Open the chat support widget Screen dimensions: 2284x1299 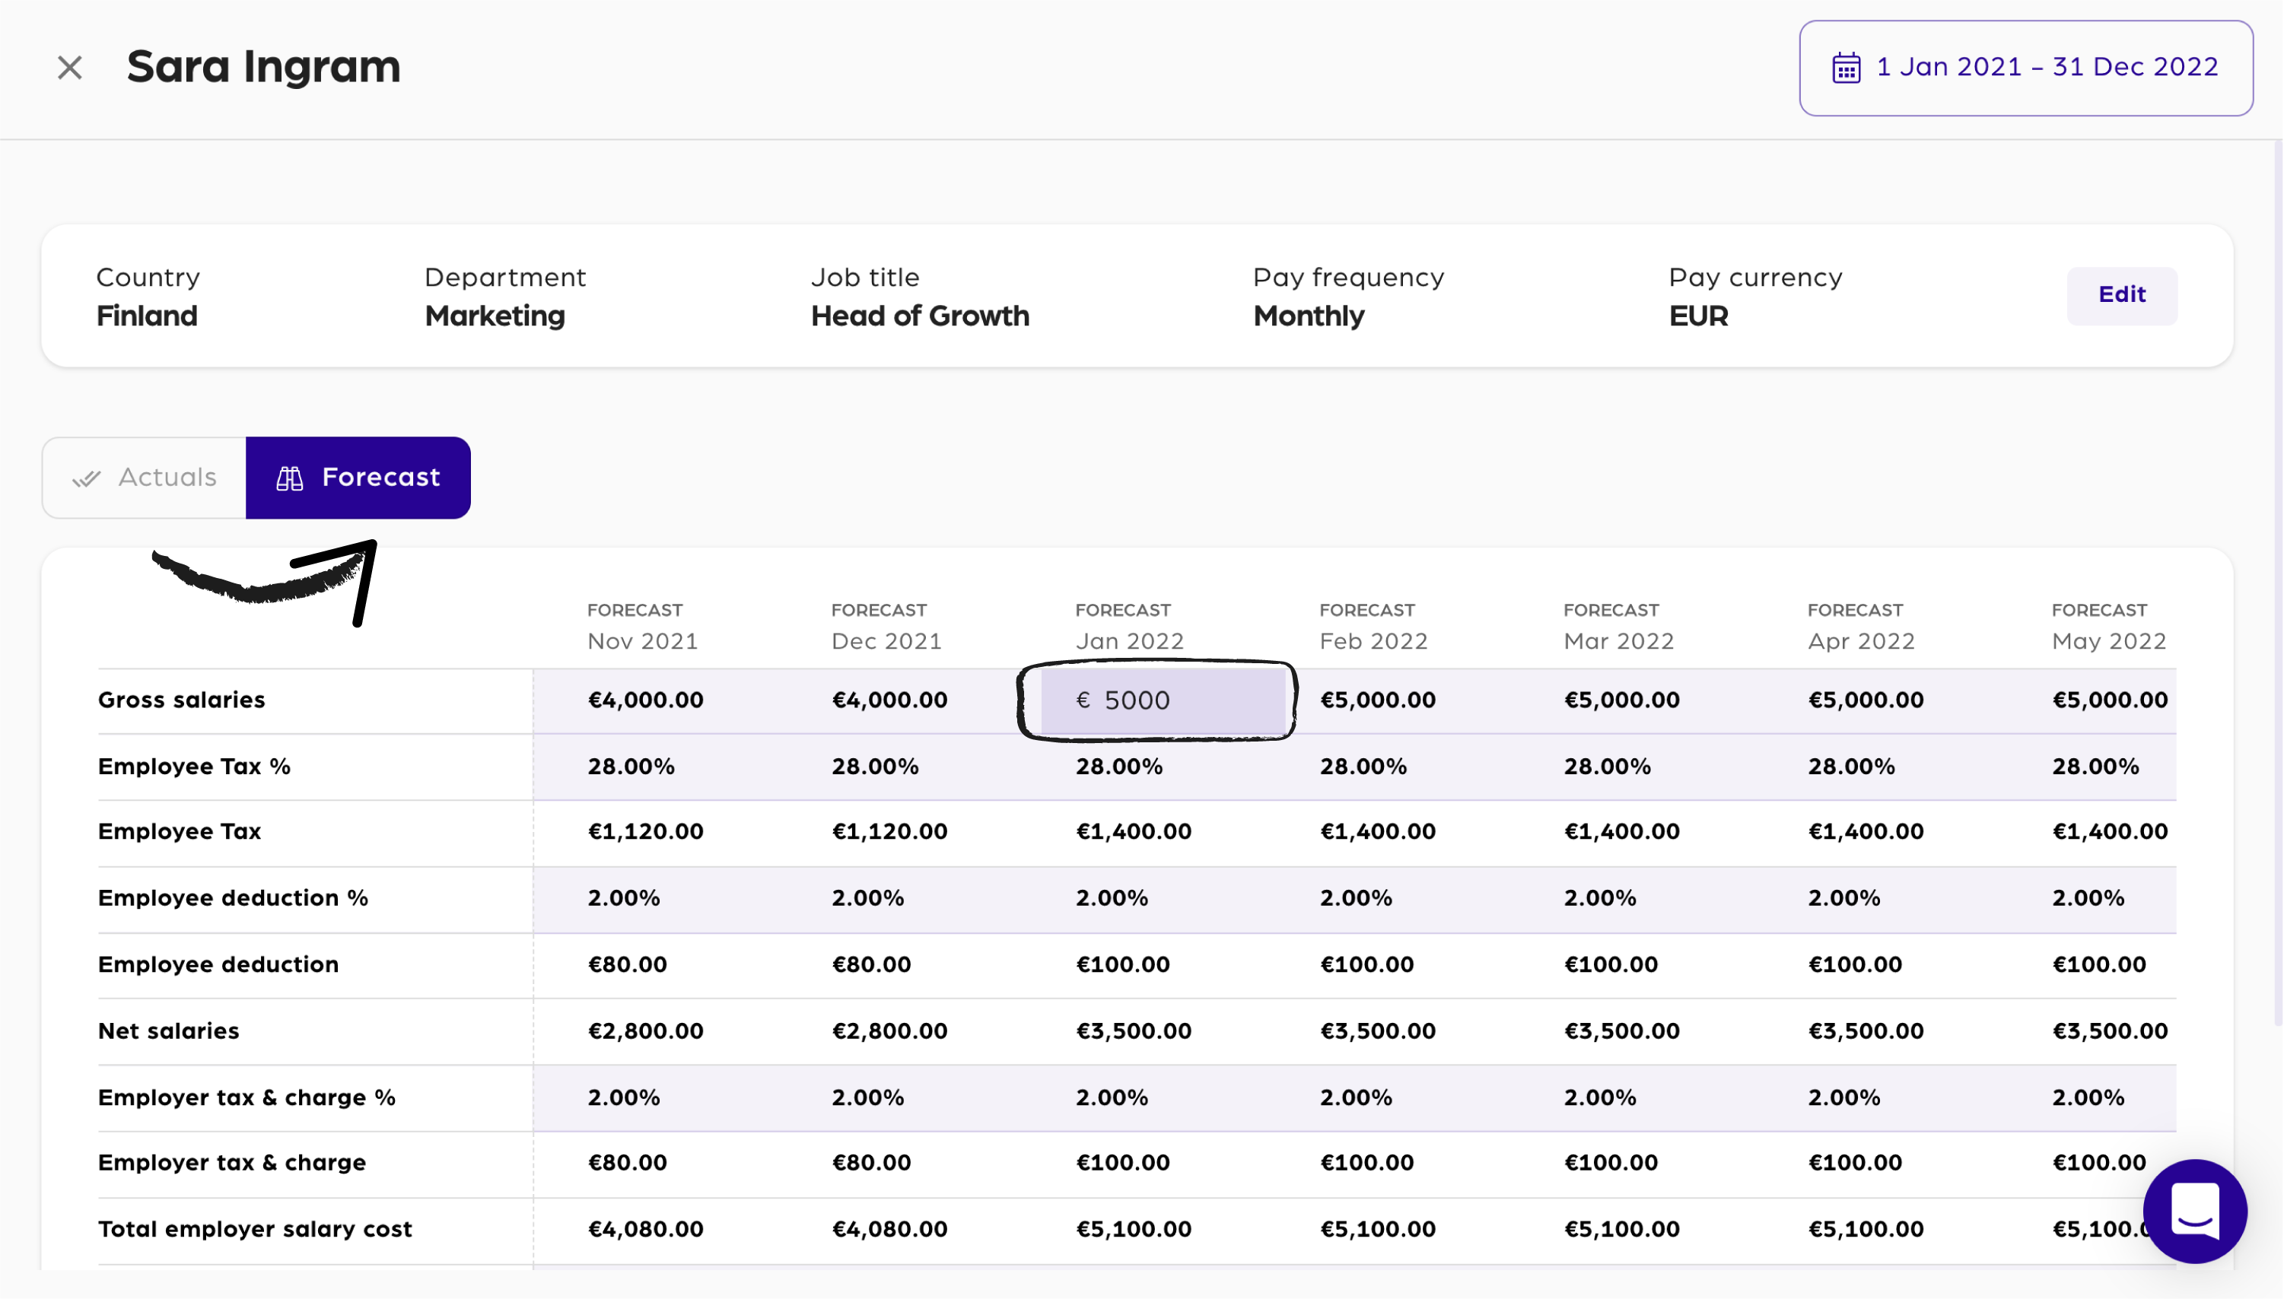[2194, 1210]
